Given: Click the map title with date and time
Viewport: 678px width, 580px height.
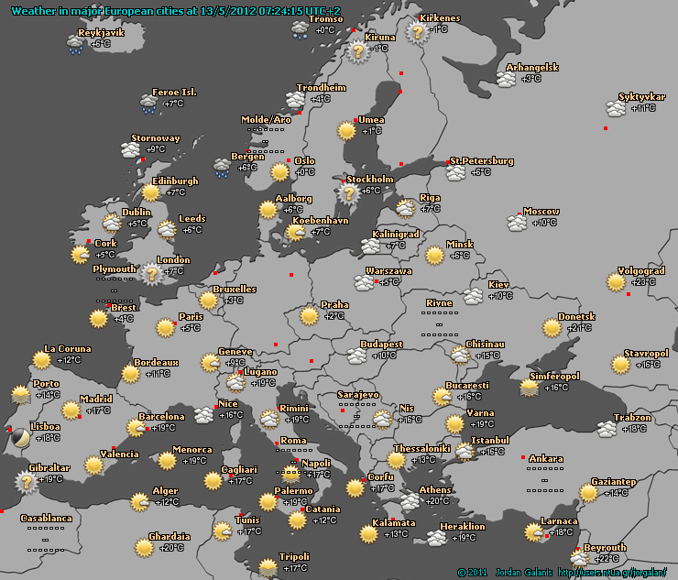Looking at the screenshot, I should [x=176, y=11].
